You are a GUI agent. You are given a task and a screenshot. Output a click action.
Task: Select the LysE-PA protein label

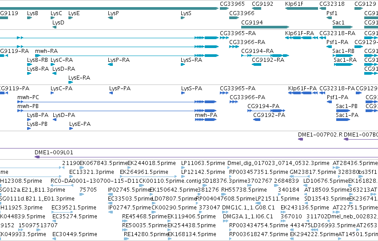pyautogui.click(x=80, y=124)
